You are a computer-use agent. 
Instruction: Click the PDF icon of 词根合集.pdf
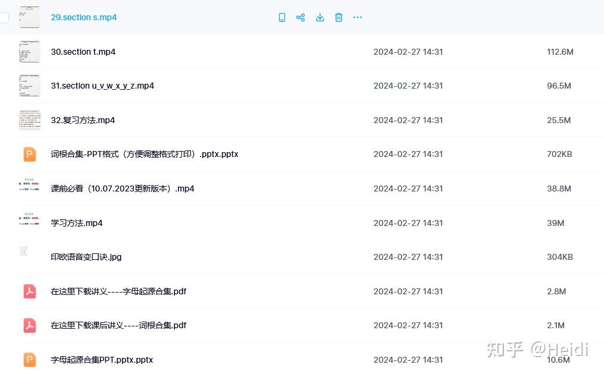[x=30, y=325]
